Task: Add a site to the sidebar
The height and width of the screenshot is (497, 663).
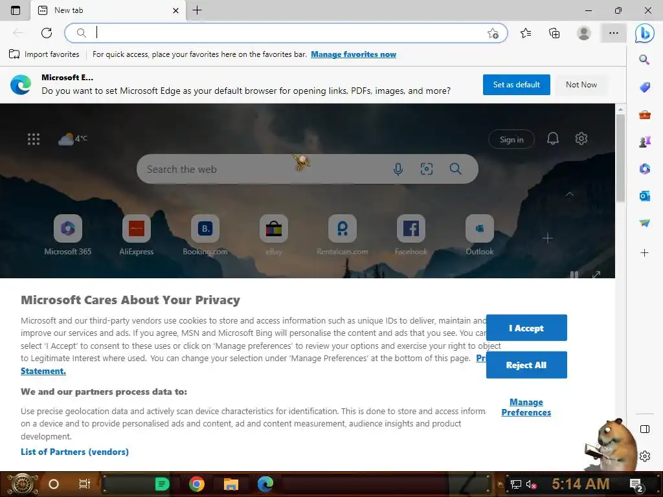Action: 644,253
